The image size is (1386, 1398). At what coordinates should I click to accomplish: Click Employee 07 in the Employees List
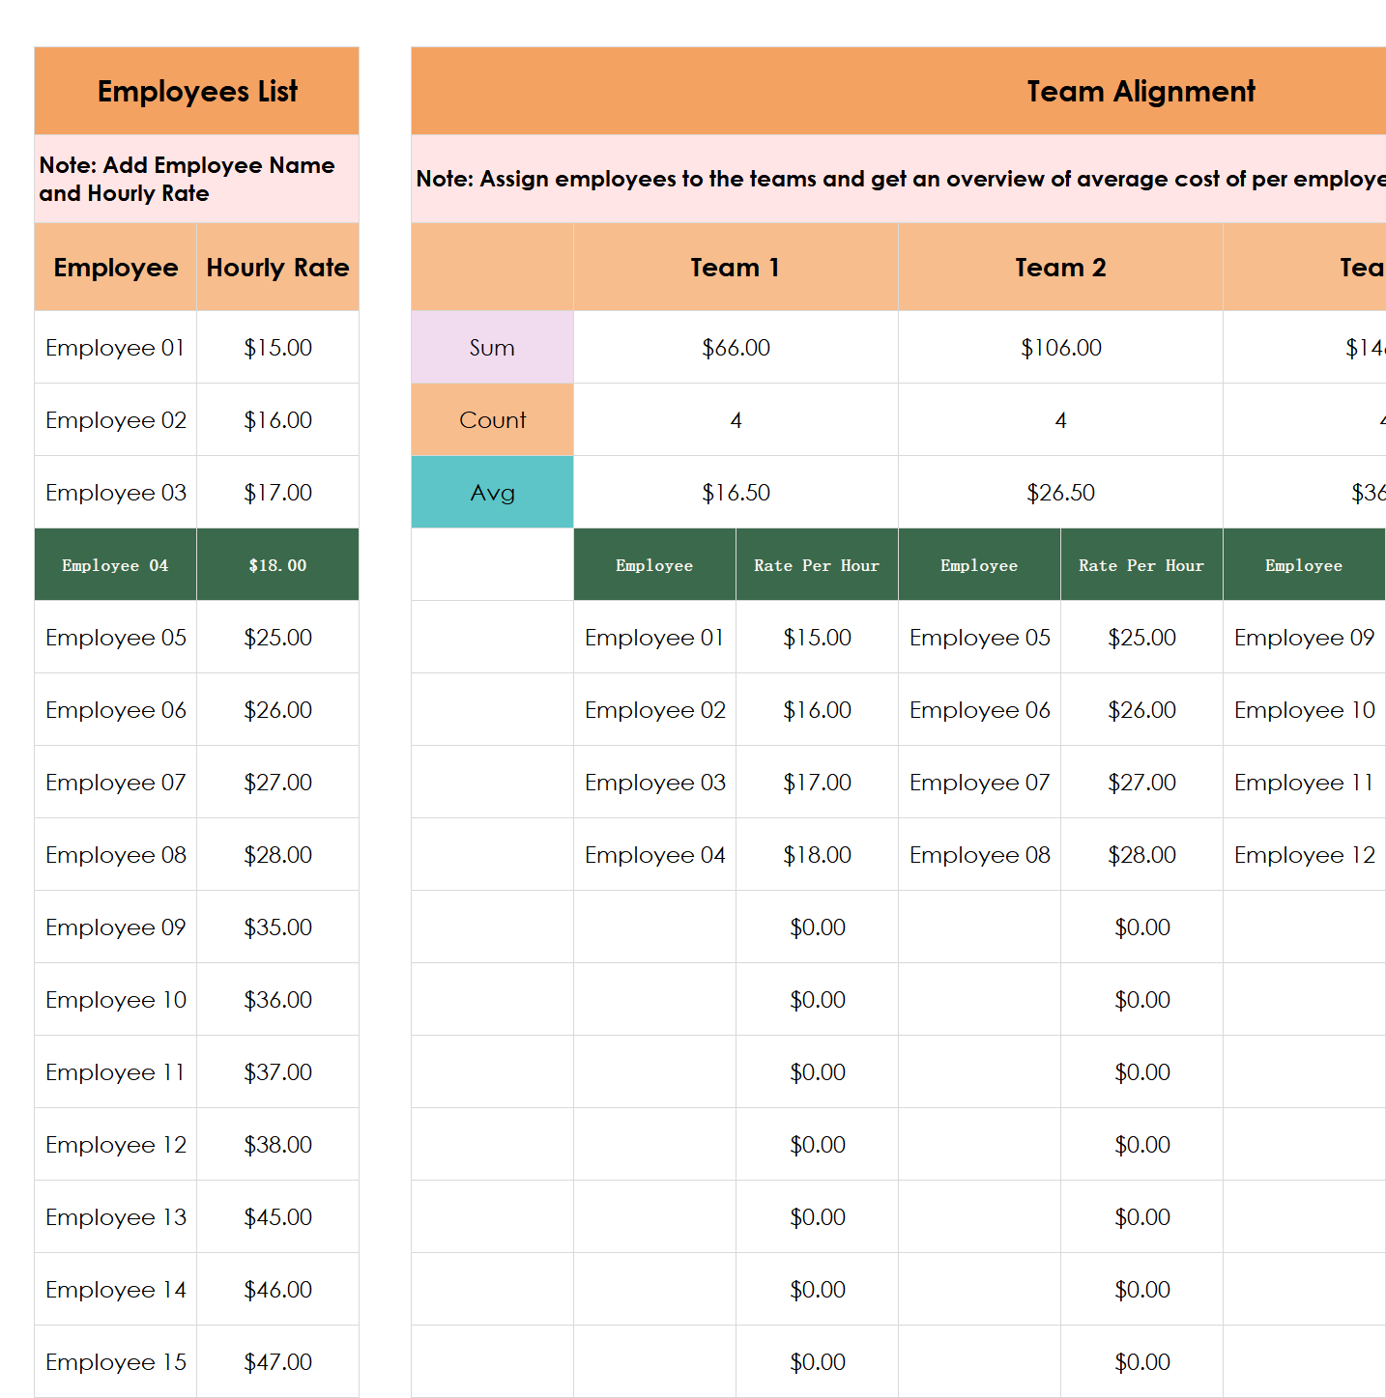[x=116, y=783]
